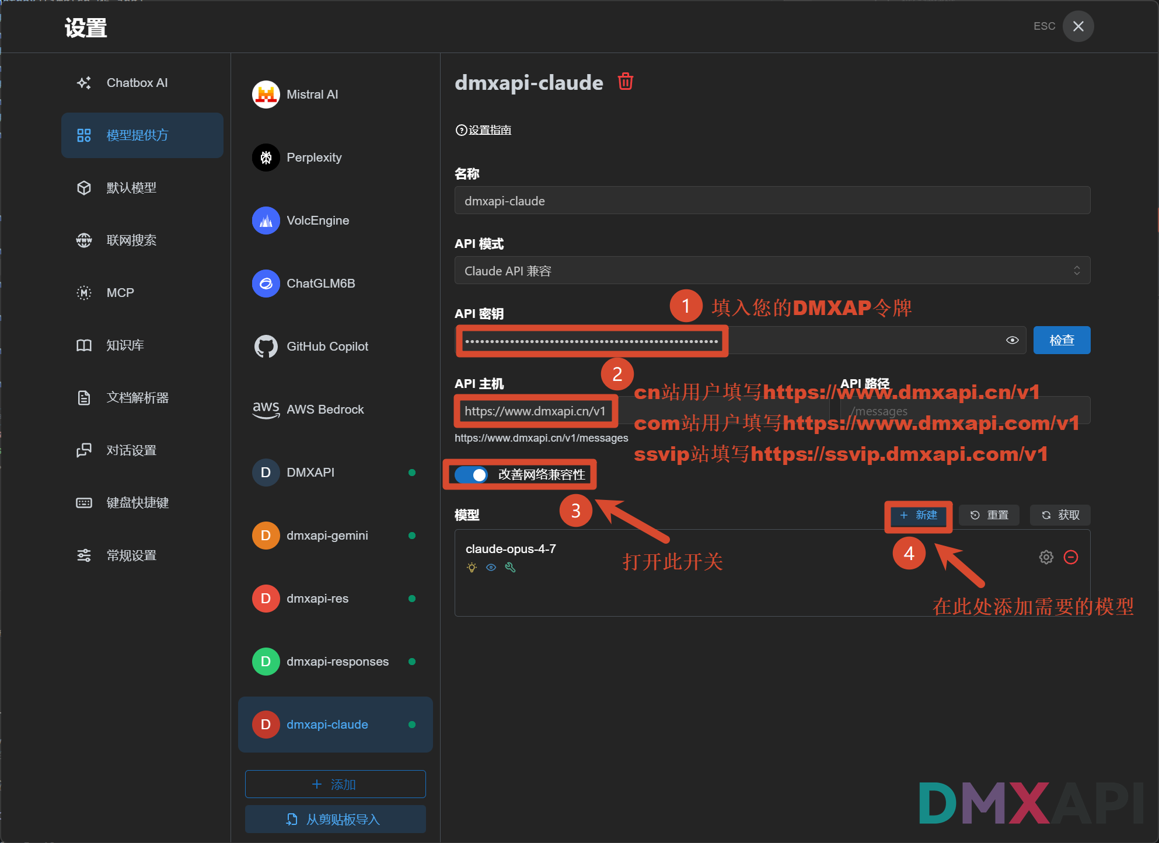Screen dimensions: 1159x843
Task: Open the dmxapi-responses green avatar
Action: [266, 662]
